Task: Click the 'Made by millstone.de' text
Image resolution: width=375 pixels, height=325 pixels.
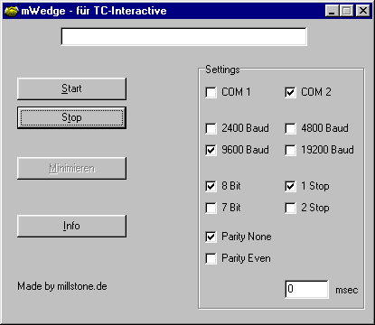Action: (x=62, y=286)
